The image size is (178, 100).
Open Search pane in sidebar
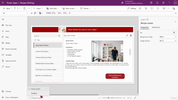(6, 67)
